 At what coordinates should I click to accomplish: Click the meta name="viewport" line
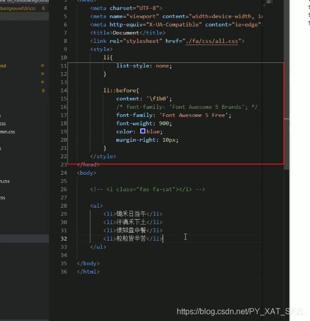point(176,16)
